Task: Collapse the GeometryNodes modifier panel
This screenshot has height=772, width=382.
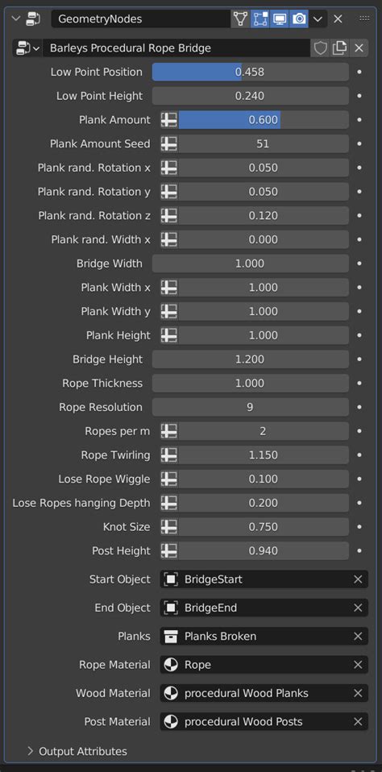Action: (x=16, y=19)
